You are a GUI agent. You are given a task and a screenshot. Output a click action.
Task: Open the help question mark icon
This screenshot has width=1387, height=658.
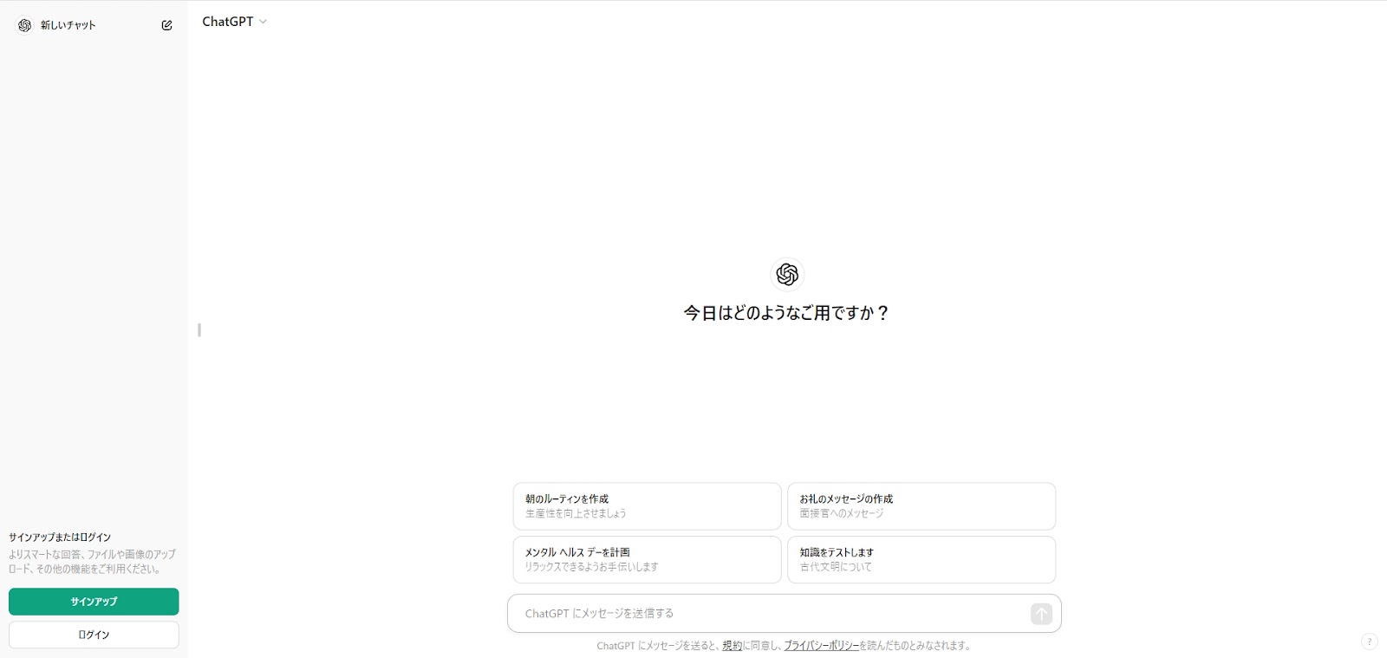coord(1369,642)
